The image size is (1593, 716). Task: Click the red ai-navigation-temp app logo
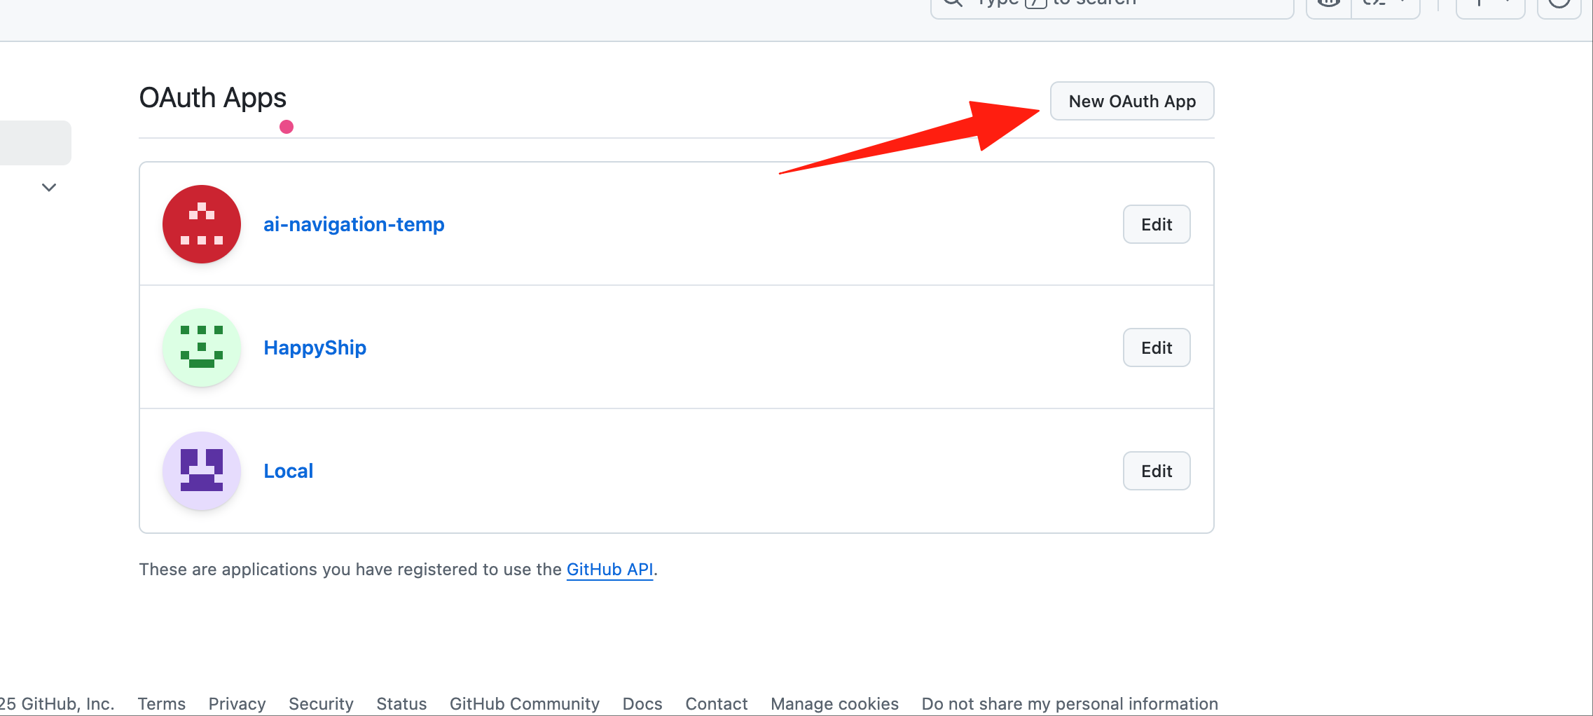tap(201, 224)
